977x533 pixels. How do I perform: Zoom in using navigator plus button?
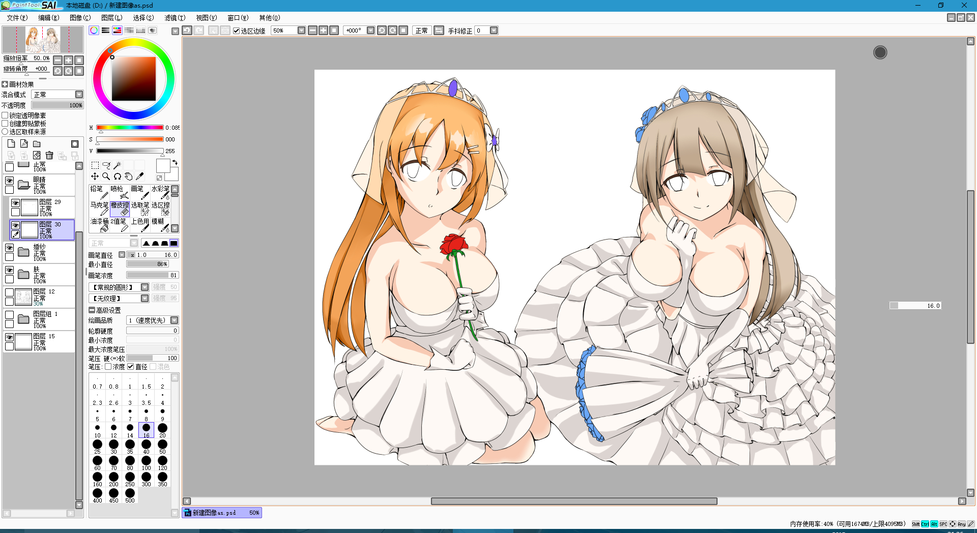click(x=68, y=60)
